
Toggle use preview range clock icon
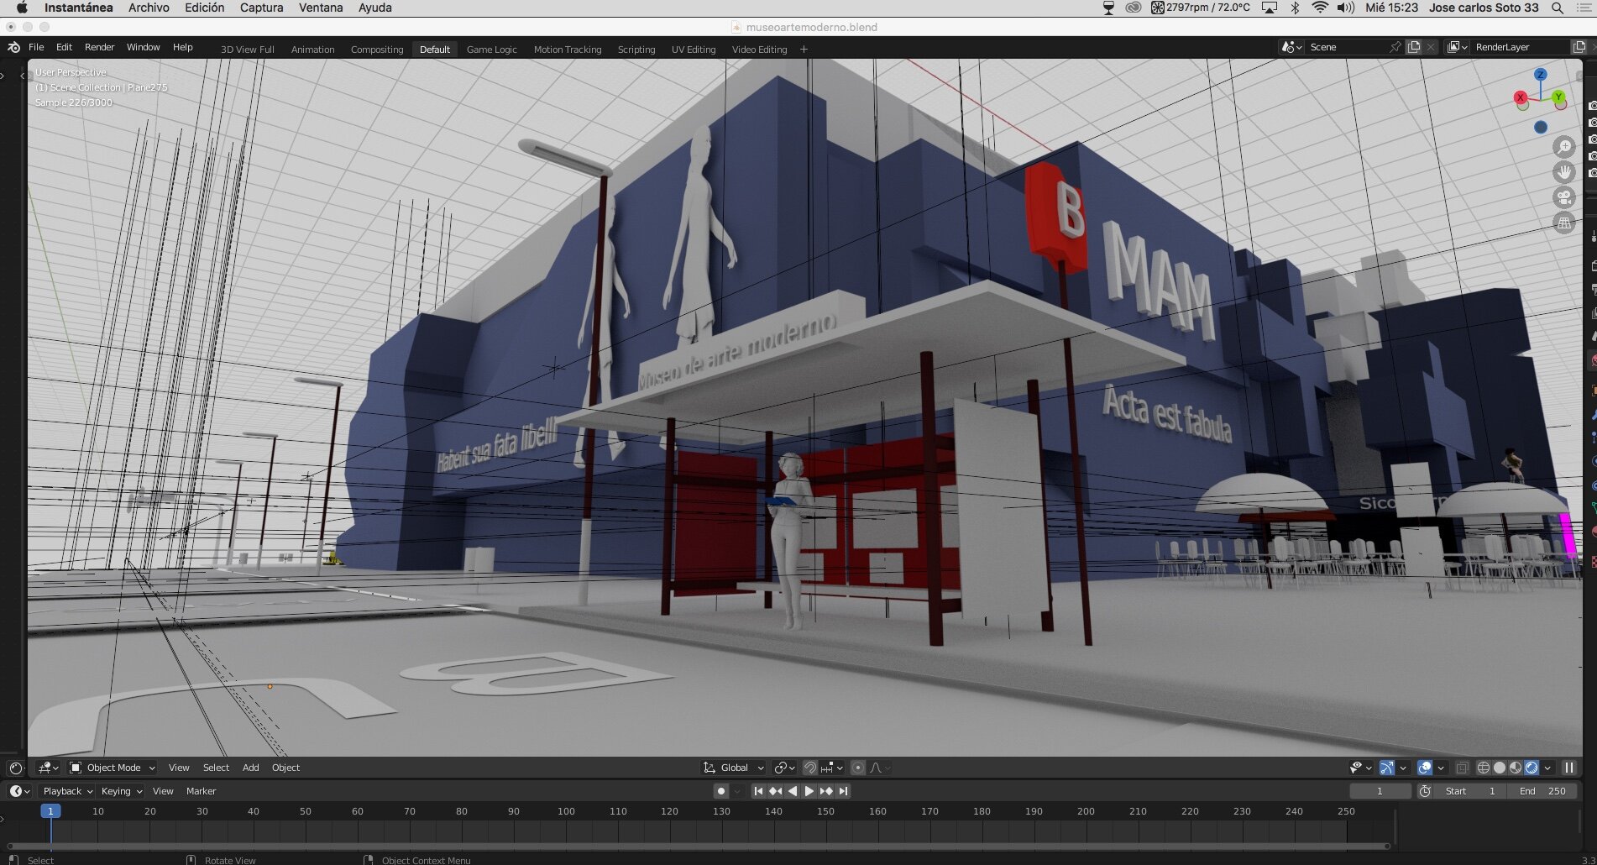[x=1425, y=791]
